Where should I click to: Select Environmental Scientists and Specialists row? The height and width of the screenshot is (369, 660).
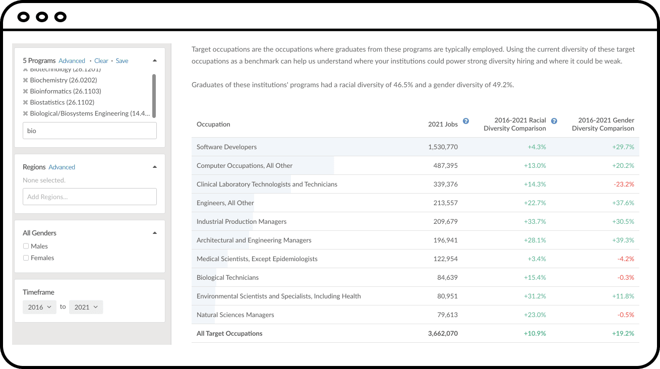coord(415,296)
